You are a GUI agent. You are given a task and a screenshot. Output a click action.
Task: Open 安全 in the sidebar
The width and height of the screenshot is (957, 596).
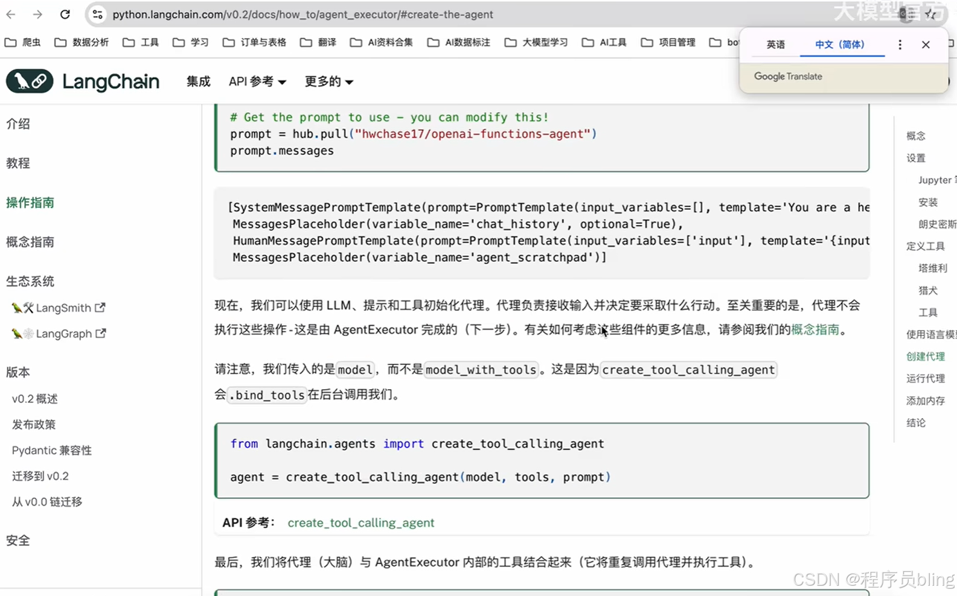18,541
